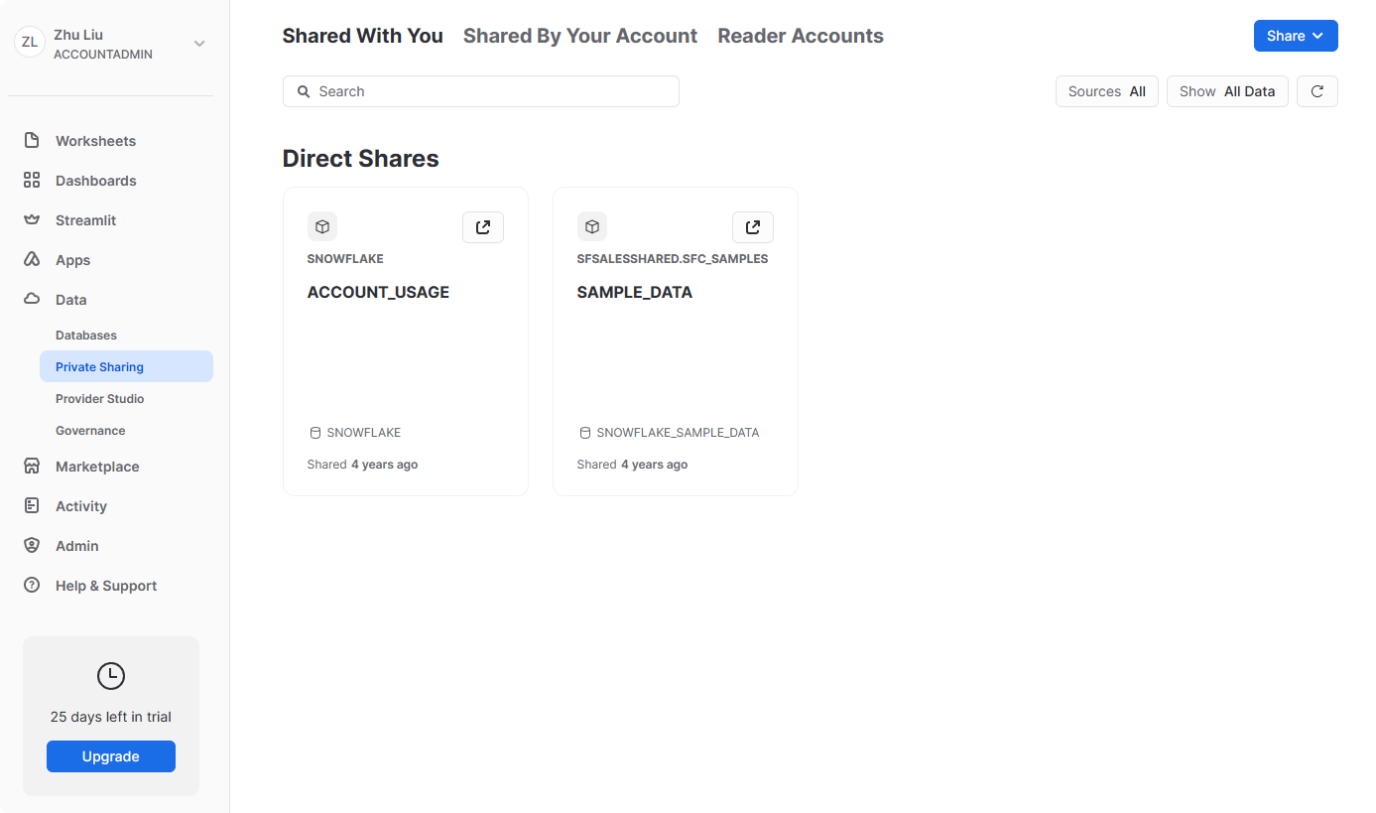Screen dimensions: 1376x813
Task: Open the Show All Data filter
Action: pos(1227,91)
